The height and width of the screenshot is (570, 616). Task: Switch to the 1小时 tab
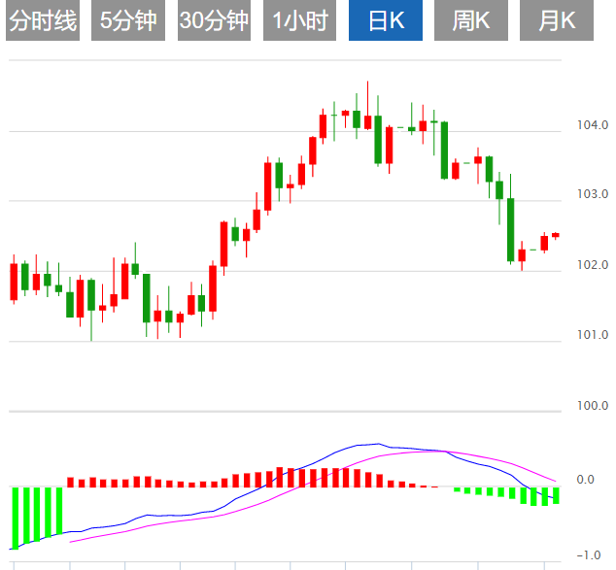point(300,21)
